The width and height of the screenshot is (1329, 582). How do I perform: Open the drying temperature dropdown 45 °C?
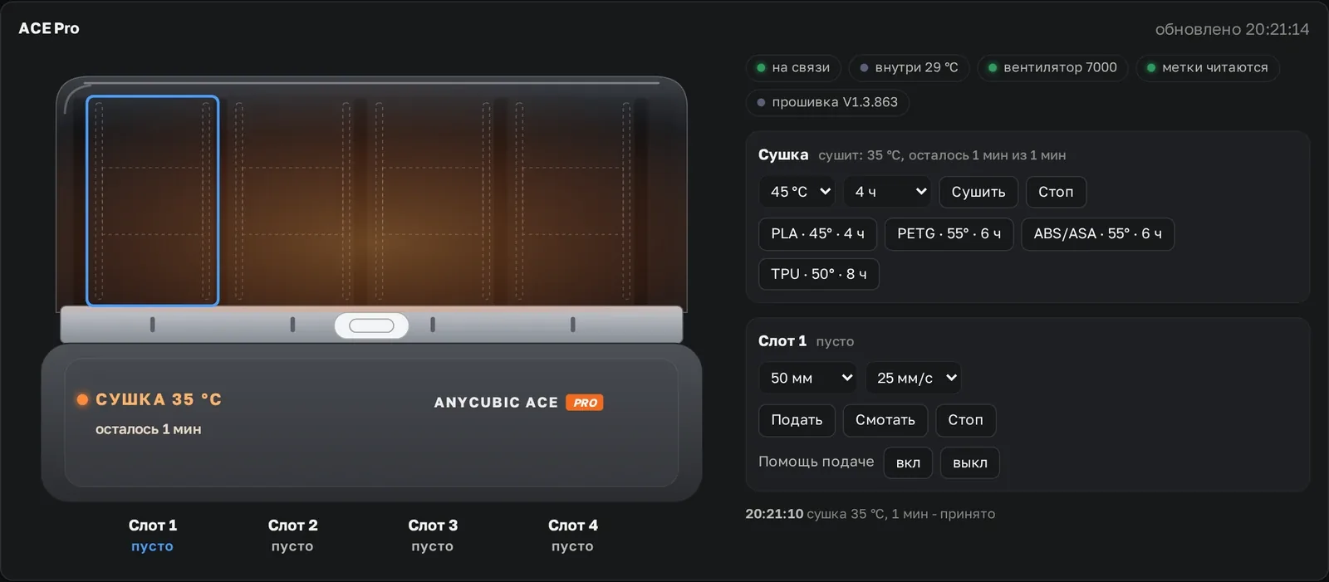click(797, 192)
